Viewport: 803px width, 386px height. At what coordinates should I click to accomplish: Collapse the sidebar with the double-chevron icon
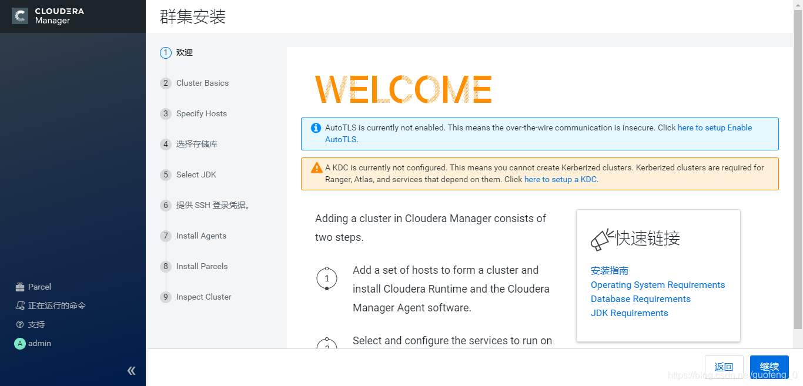[131, 370]
